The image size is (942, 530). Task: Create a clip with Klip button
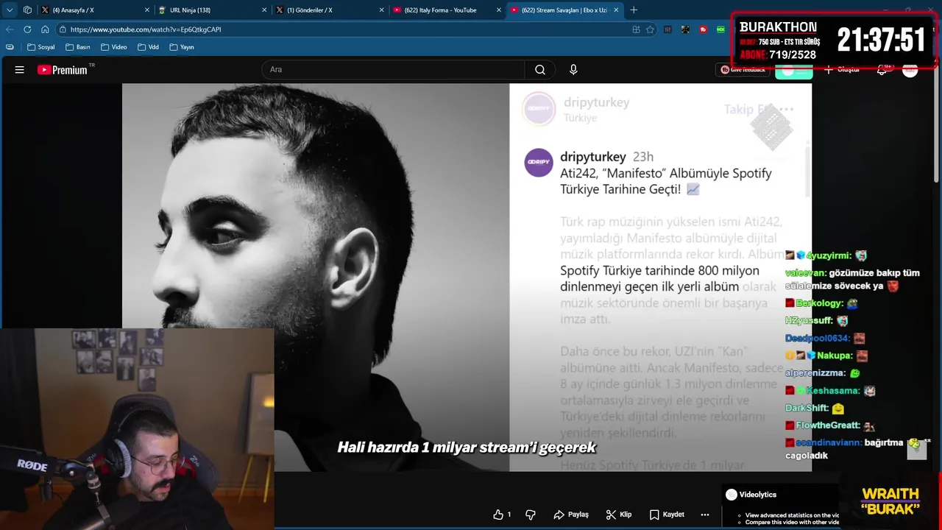tap(619, 515)
